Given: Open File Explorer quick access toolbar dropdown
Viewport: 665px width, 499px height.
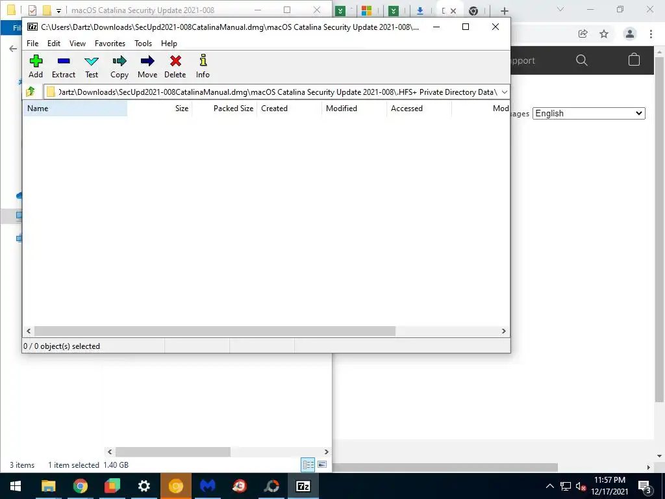Looking at the screenshot, I should click(58, 10).
